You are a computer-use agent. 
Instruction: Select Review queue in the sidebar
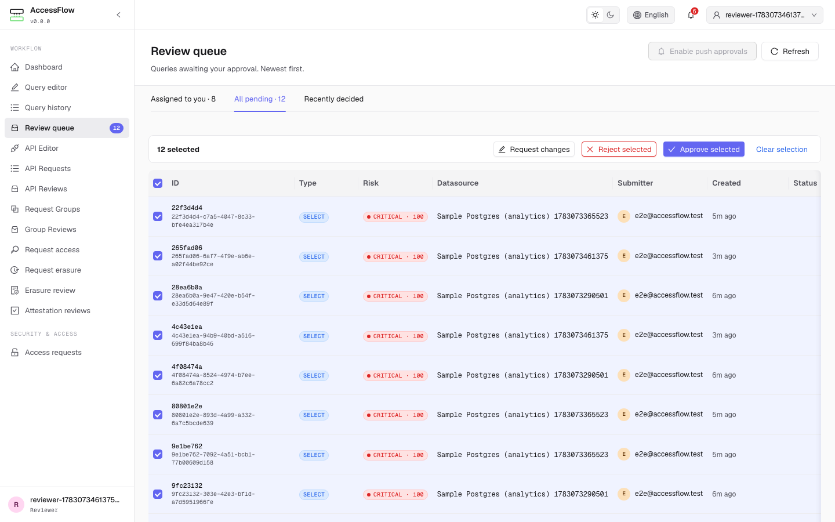tap(67, 128)
